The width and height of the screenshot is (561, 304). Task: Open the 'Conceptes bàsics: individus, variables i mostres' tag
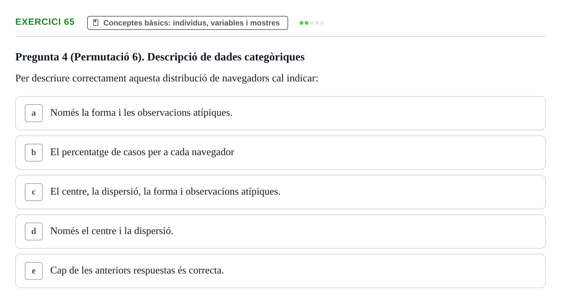point(188,23)
